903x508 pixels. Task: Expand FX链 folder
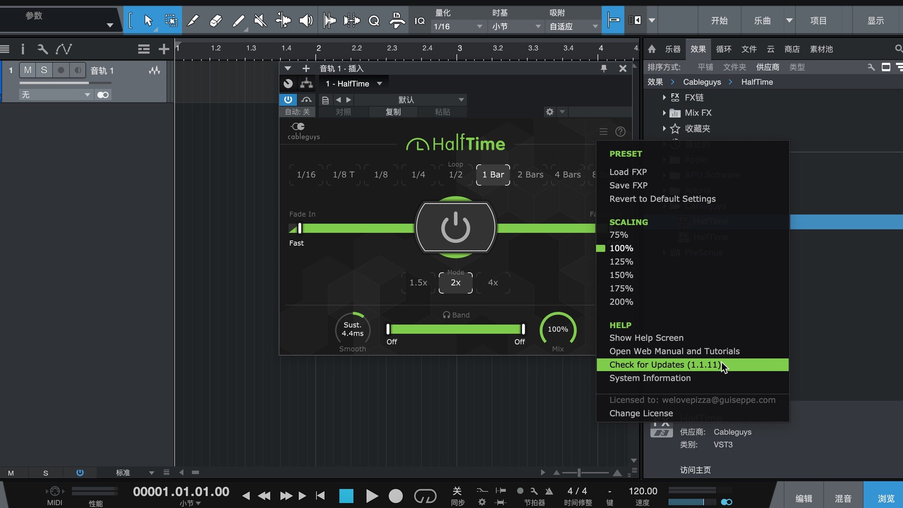[664, 97]
